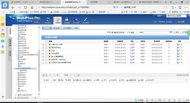Open the address bar dropdown arrow
Viewport: 190px width, 103px height.
[121, 7]
